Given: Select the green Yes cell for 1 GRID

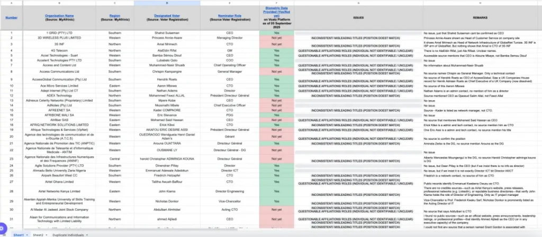Looking at the screenshot, I should tap(276, 33).
